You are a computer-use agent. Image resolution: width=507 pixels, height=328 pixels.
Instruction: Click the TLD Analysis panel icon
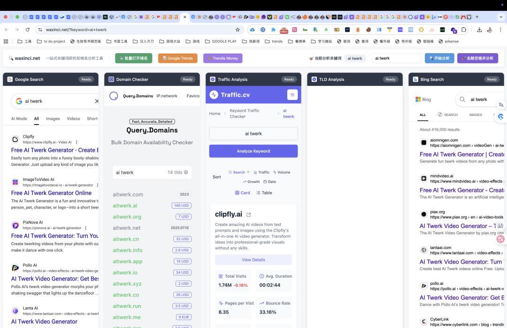(314, 79)
